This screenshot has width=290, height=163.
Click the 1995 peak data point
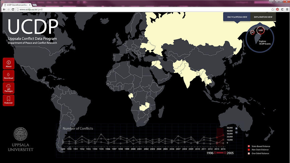click(101, 134)
